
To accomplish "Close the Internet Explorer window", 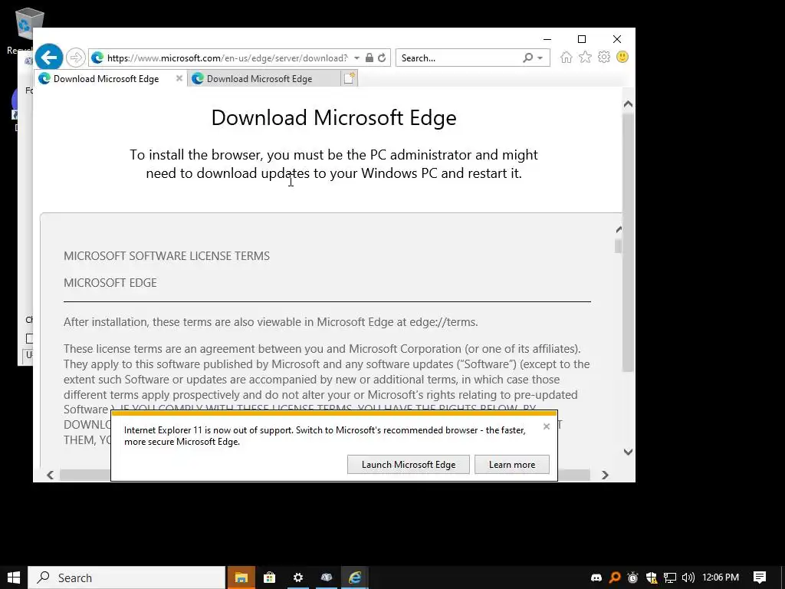I will [x=617, y=39].
